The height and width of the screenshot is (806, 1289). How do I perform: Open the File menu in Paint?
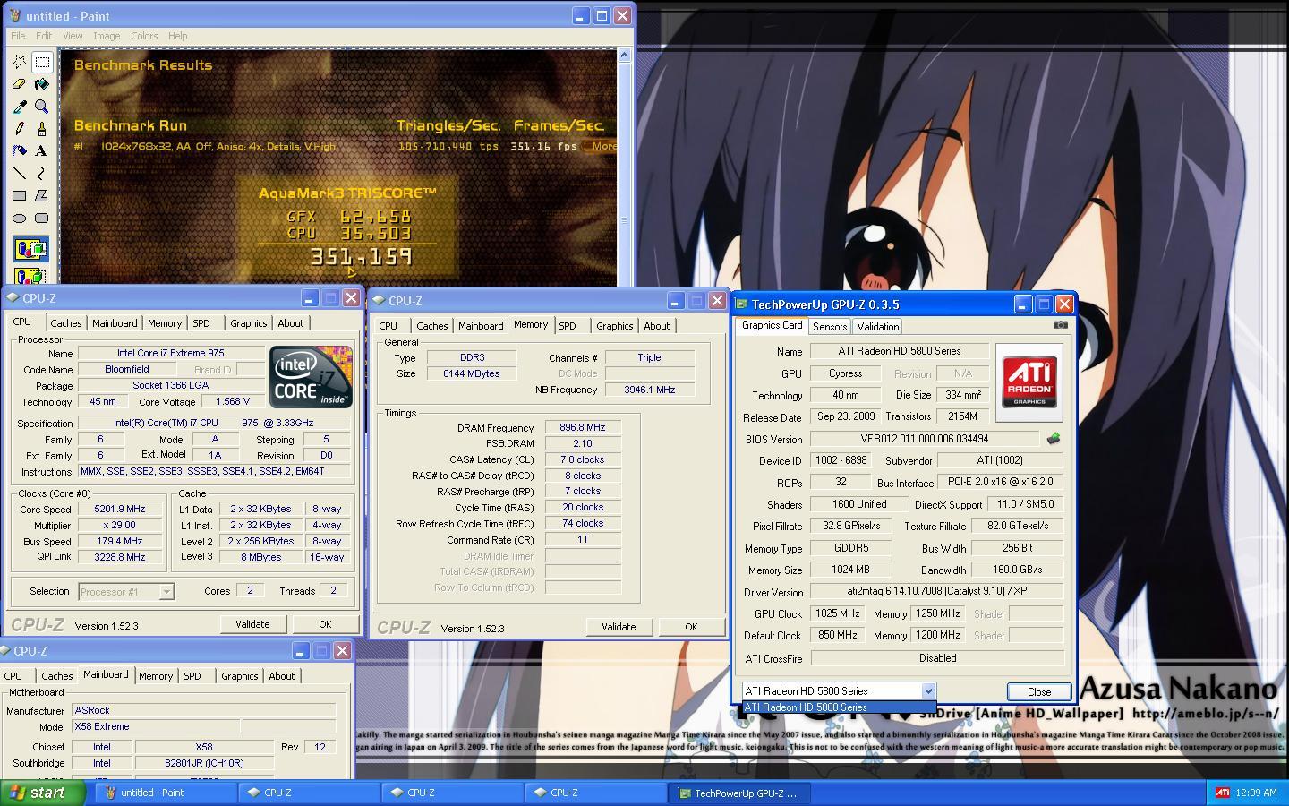point(18,36)
